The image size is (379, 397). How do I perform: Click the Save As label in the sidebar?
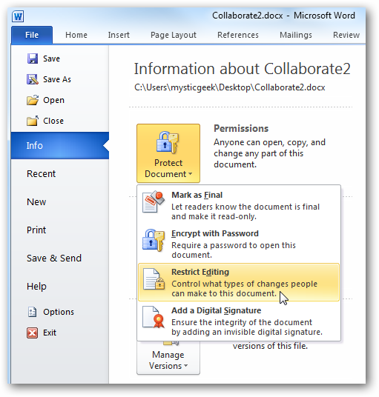tap(57, 79)
